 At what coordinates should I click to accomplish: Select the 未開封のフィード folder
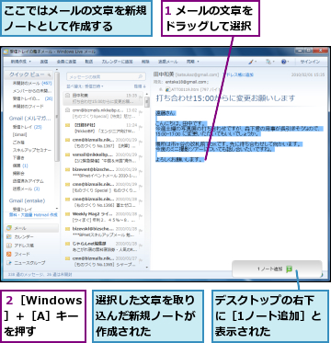tap(28, 106)
